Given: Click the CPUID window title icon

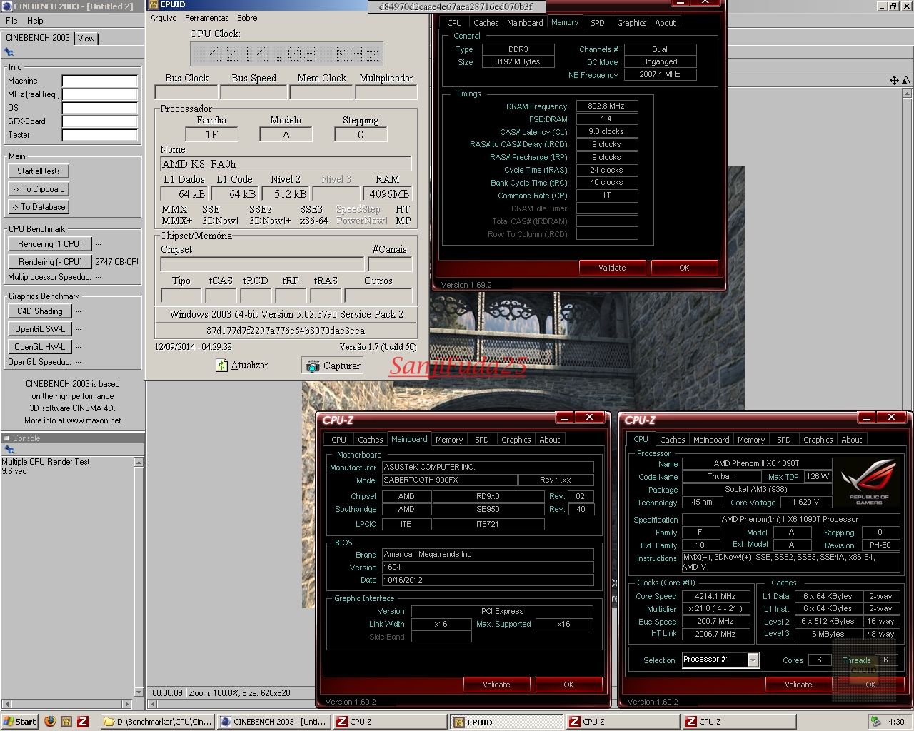Looking at the screenshot, I should (x=153, y=4).
